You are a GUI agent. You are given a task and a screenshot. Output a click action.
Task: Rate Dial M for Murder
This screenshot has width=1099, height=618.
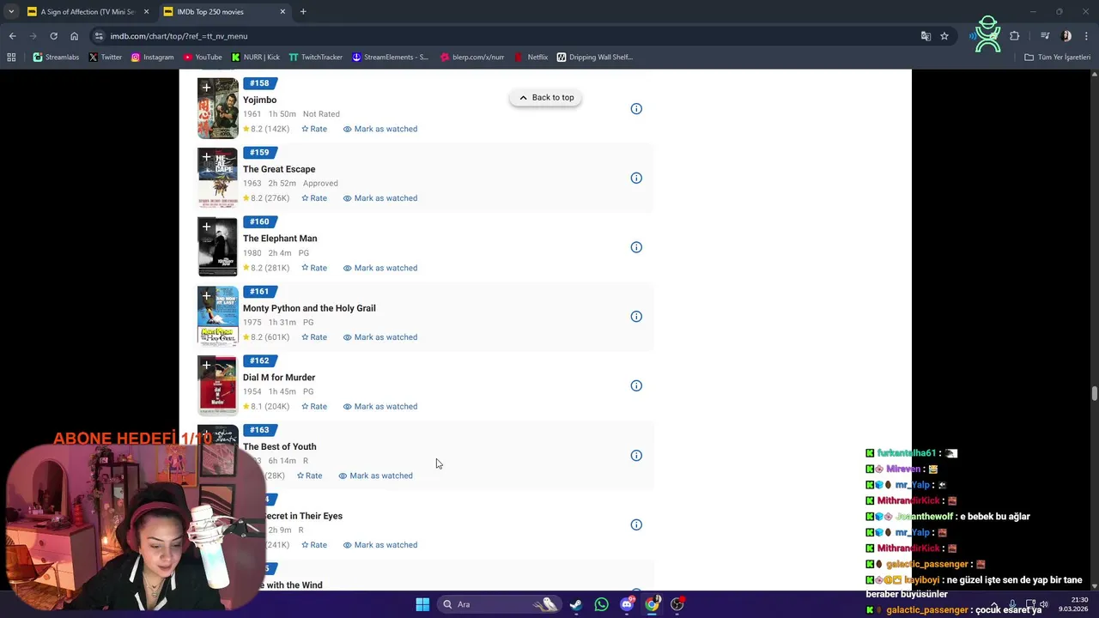pyautogui.click(x=314, y=407)
